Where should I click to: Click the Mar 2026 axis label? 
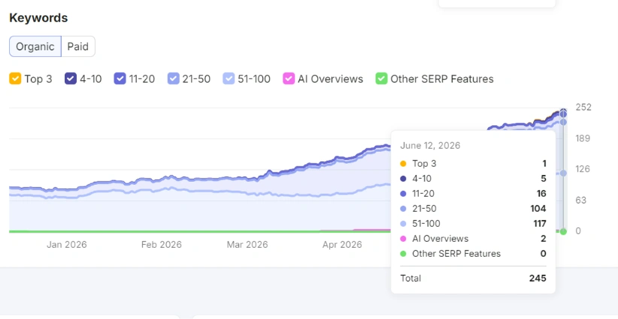247,245
